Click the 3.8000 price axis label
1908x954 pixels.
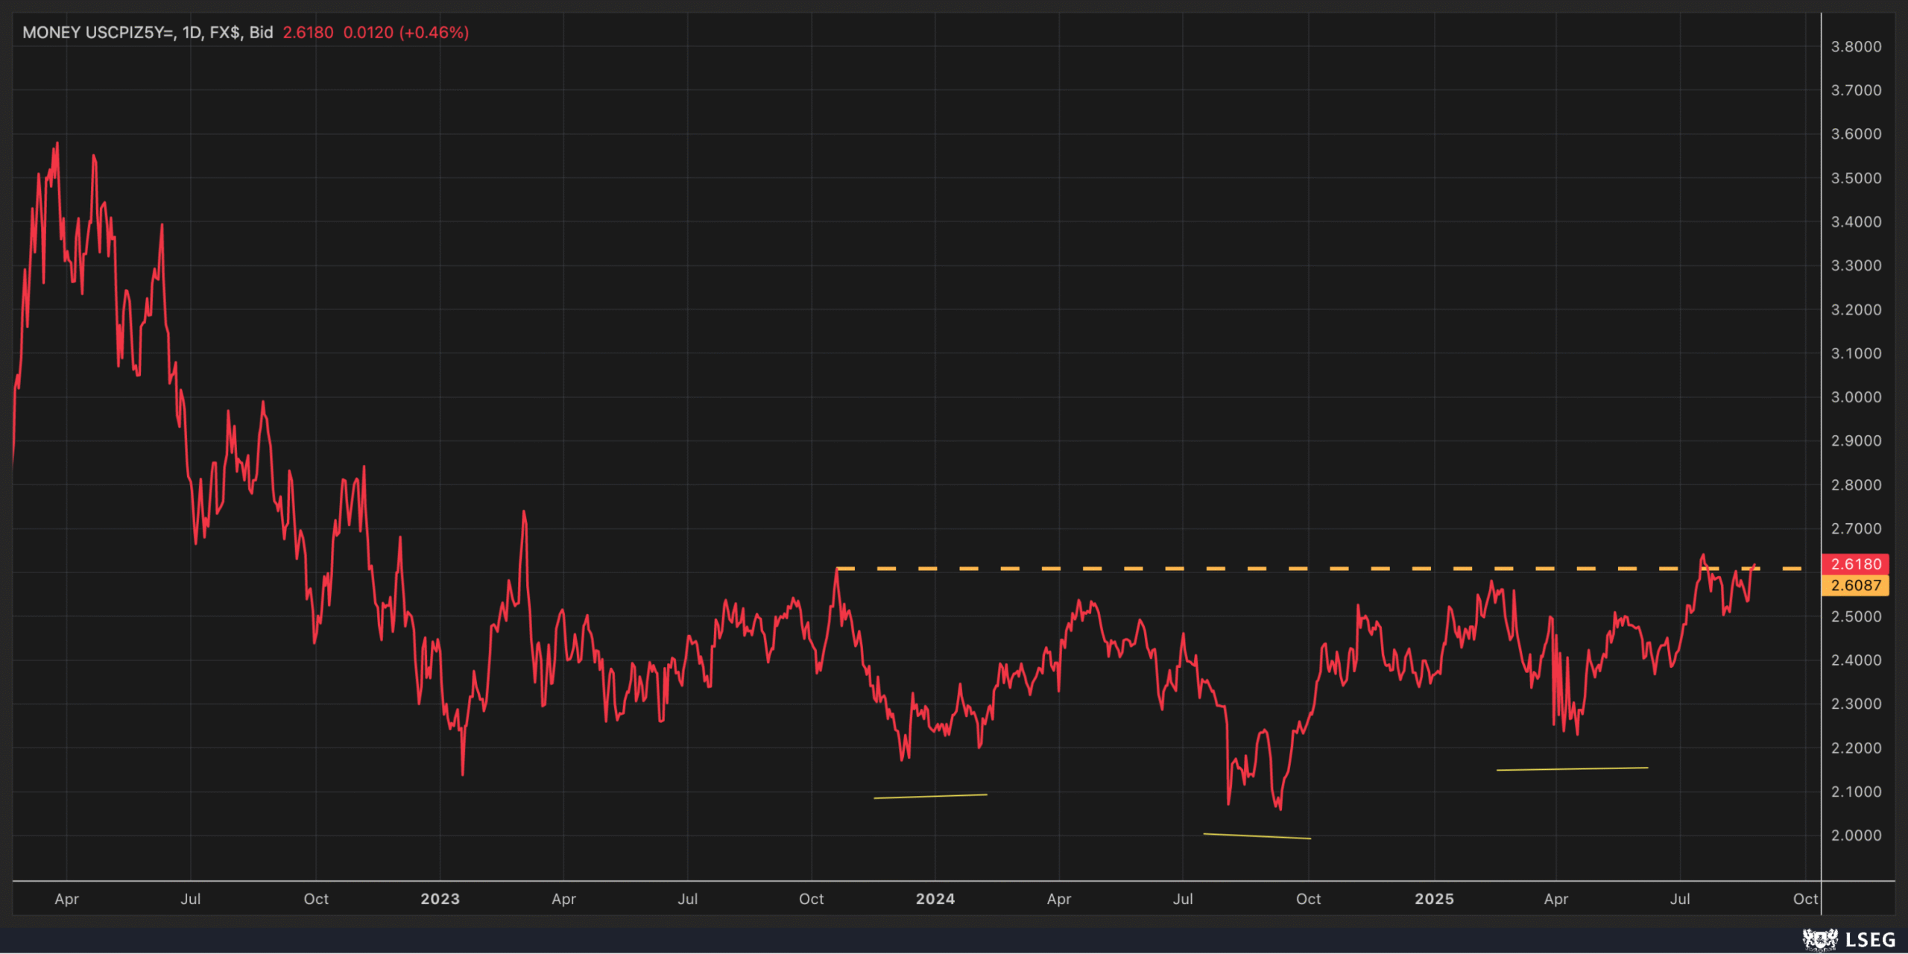[1856, 47]
